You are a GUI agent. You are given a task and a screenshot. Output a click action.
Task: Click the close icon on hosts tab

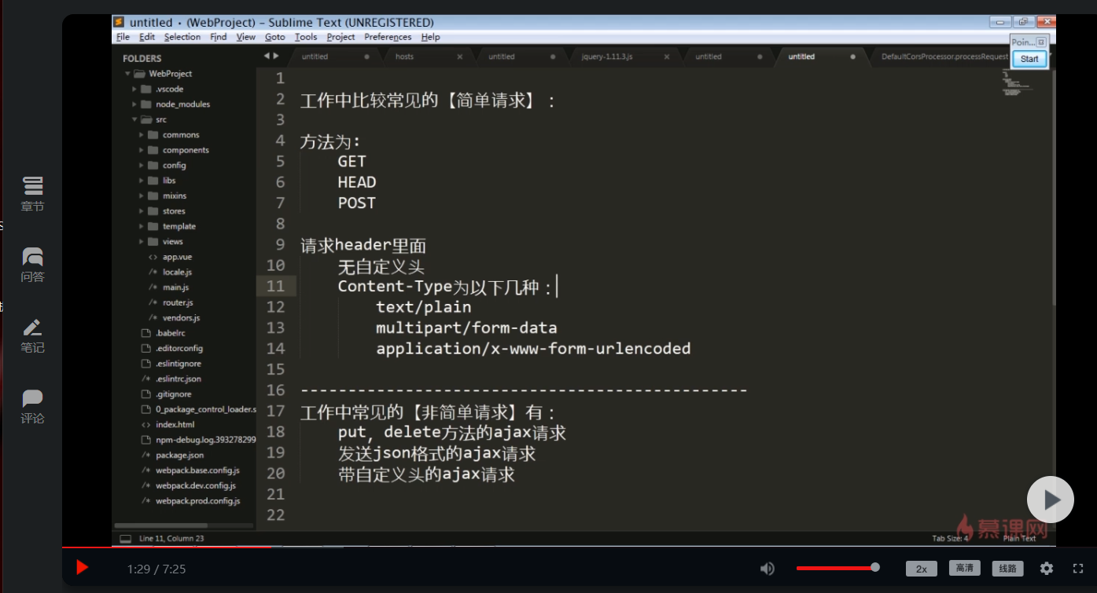[459, 57]
